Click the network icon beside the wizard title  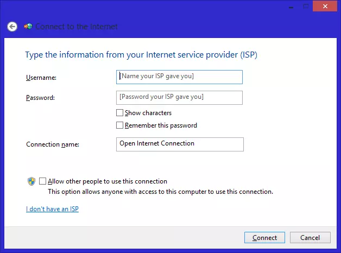pyautogui.click(x=28, y=26)
